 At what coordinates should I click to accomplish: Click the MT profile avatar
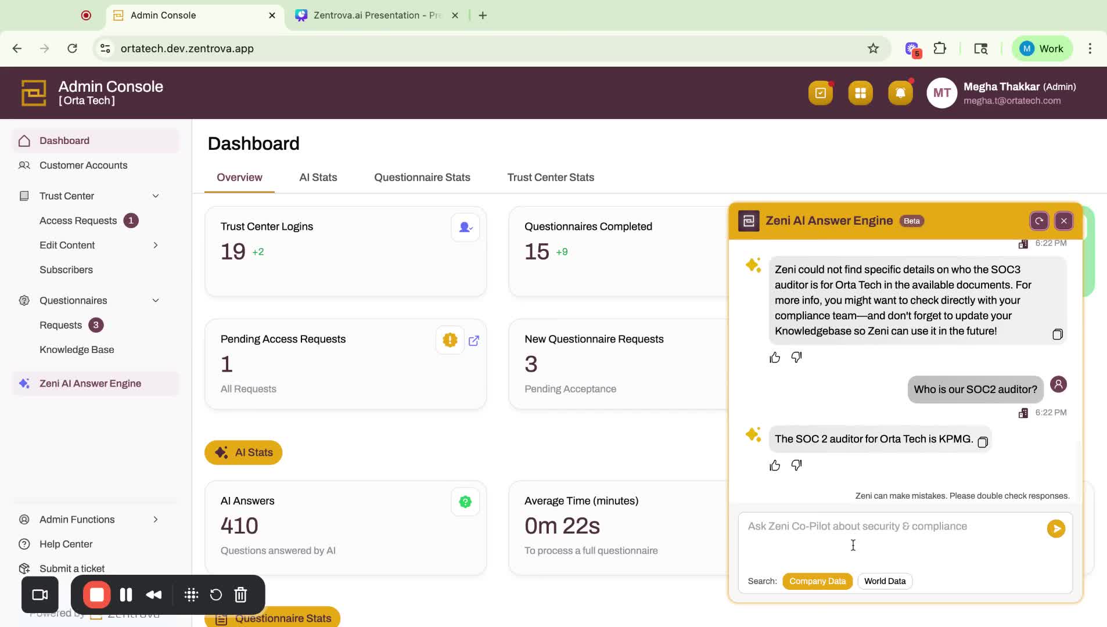[941, 93]
